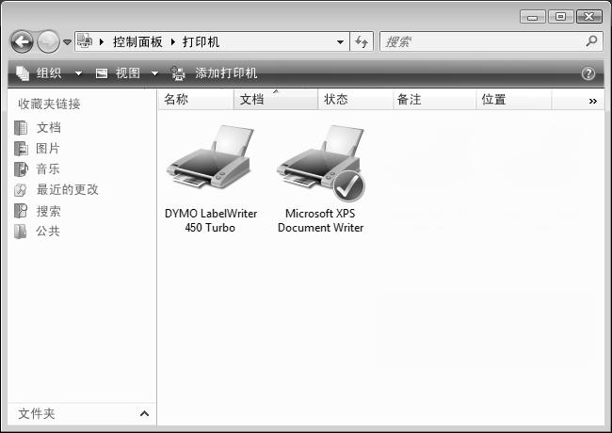This screenshot has width=612, height=433.
Task: Click the 组织 stacked pages icon
Action: tap(23, 72)
